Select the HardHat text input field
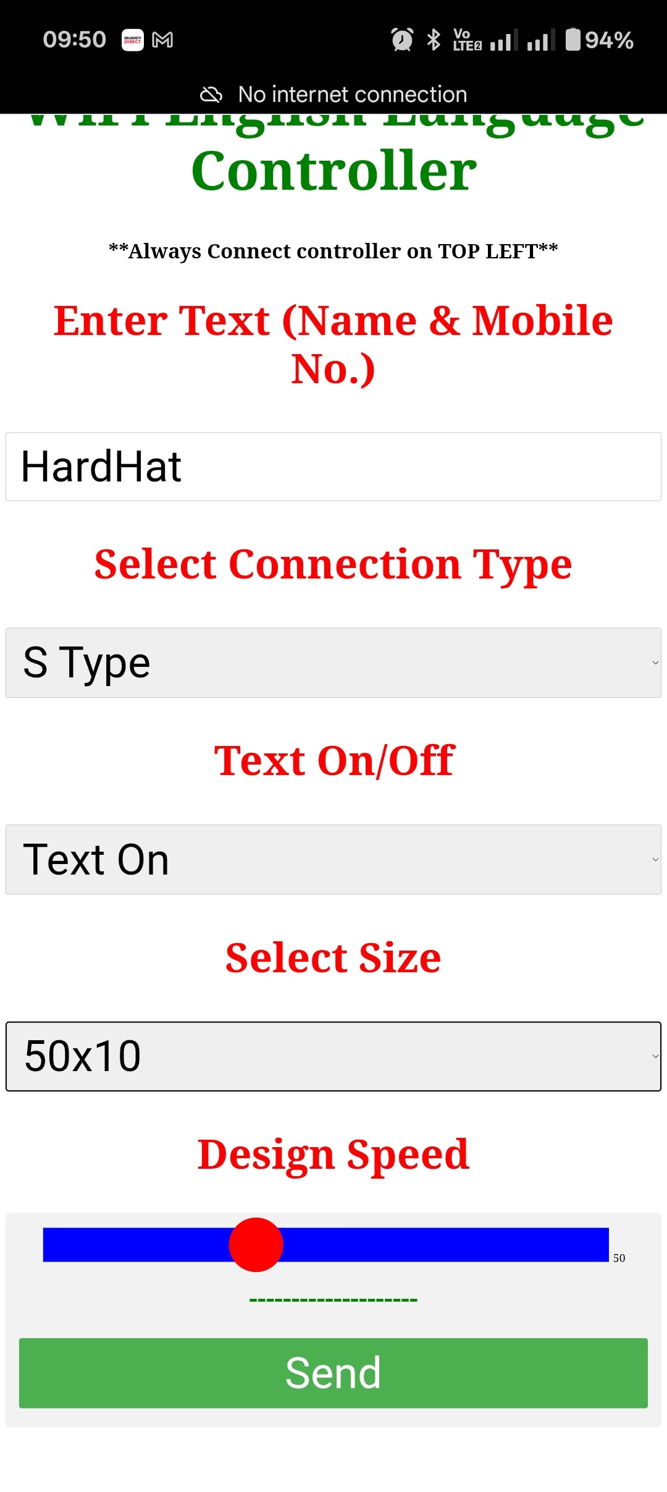This screenshot has height=1492, width=667. (x=333, y=465)
